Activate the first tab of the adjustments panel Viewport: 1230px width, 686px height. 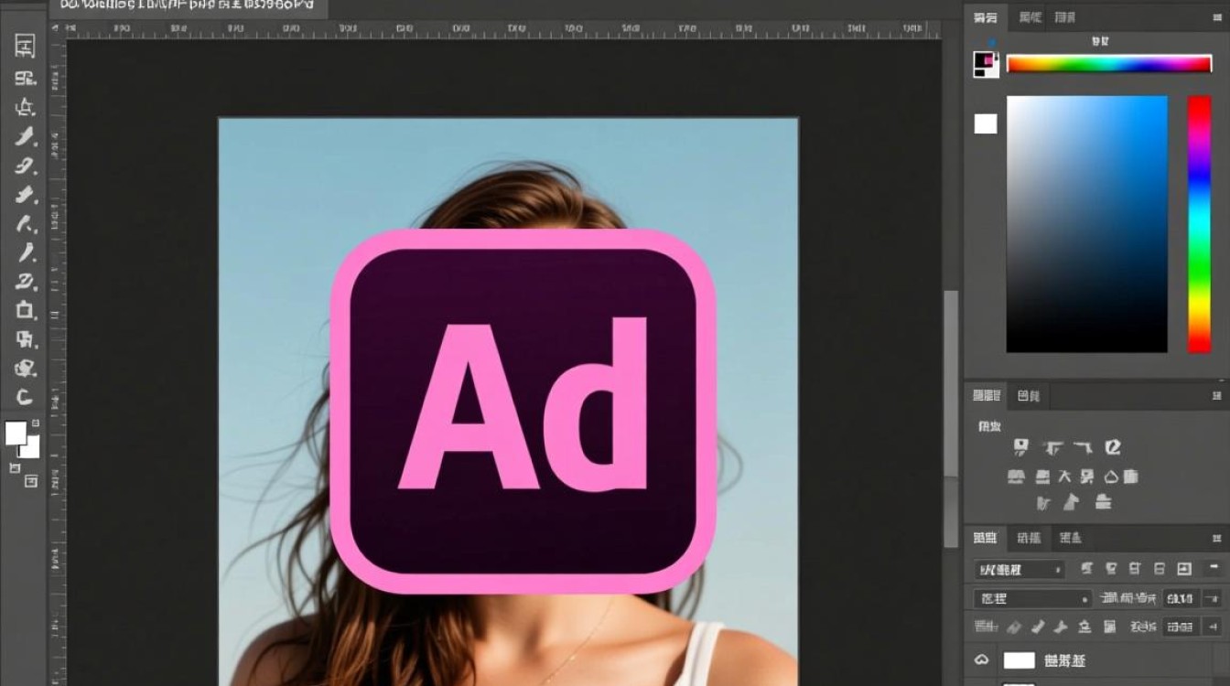(x=987, y=396)
